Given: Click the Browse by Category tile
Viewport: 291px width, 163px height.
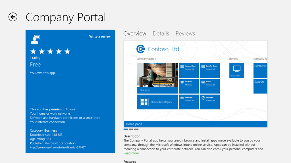Looking at the screenshot, I should pyautogui.click(x=157, y=102).
